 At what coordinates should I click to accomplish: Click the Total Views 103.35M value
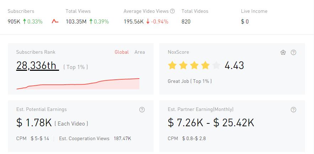tap(76, 21)
